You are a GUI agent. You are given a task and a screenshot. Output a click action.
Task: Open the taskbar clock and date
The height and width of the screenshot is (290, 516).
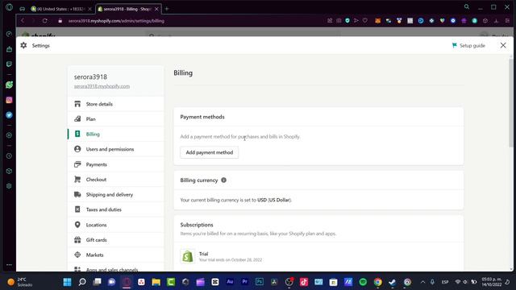(492, 282)
